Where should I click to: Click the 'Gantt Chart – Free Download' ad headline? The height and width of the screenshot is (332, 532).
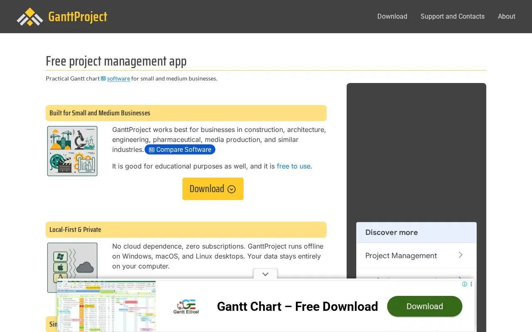[x=298, y=306]
